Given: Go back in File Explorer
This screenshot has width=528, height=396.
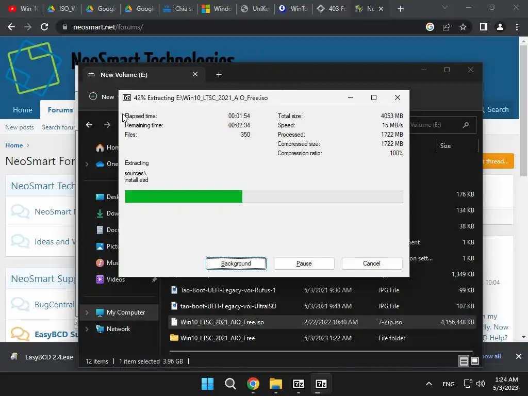Looking at the screenshot, I should click(x=89, y=125).
